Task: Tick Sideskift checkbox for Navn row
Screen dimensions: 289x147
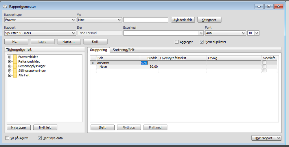Action: (x=264, y=66)
